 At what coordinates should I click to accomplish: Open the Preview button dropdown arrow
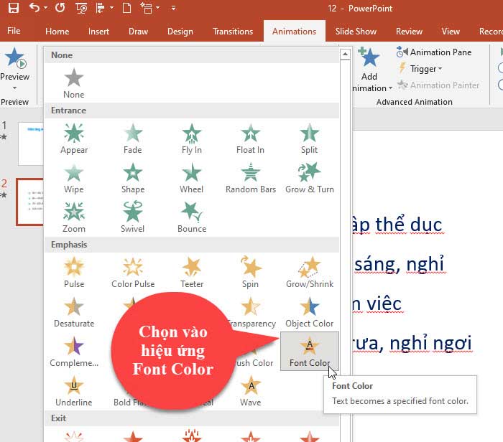[x=14, y=88]
